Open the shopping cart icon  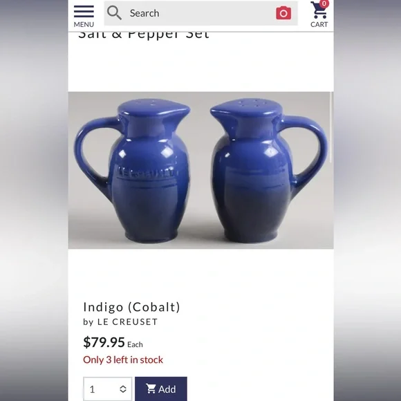point(319,10)
